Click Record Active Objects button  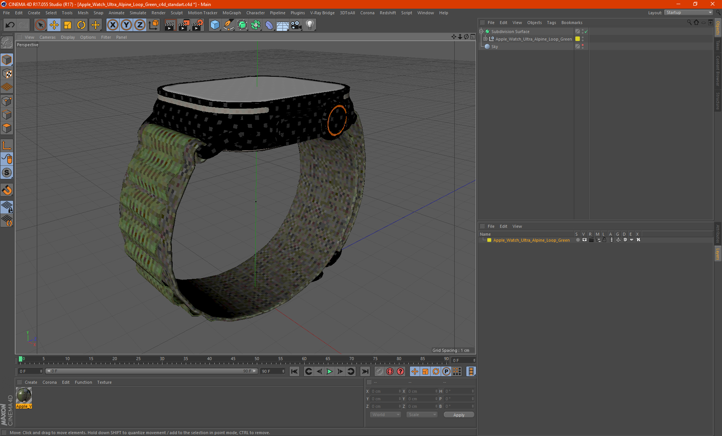click(x=390, y=371)
